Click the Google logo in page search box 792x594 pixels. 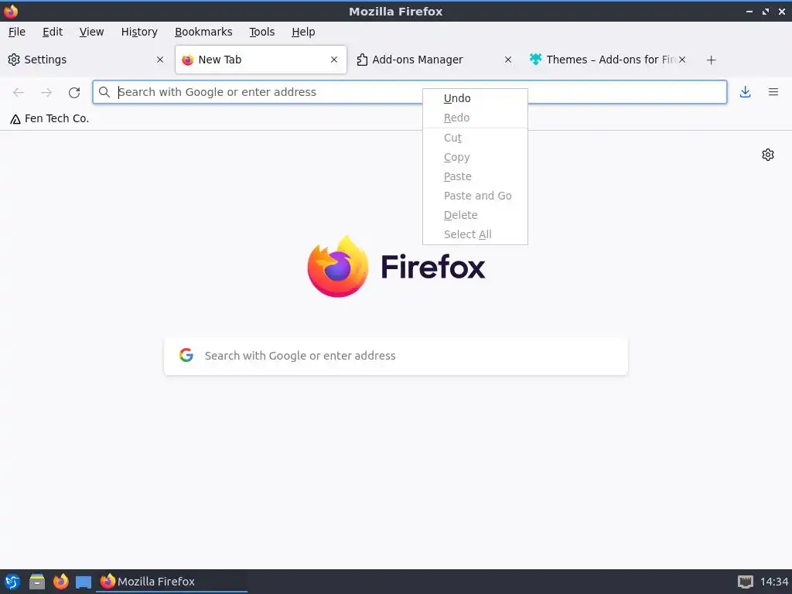coord(186,355)
